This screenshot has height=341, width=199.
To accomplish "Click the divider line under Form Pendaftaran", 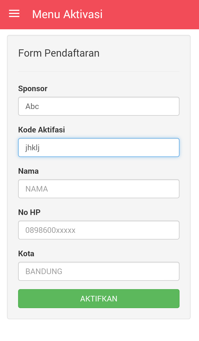I will [x=99, y=71].
